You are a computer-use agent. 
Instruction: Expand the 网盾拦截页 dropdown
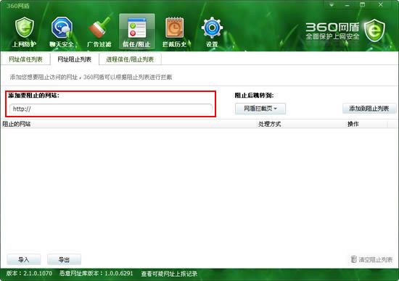point(260,109)
